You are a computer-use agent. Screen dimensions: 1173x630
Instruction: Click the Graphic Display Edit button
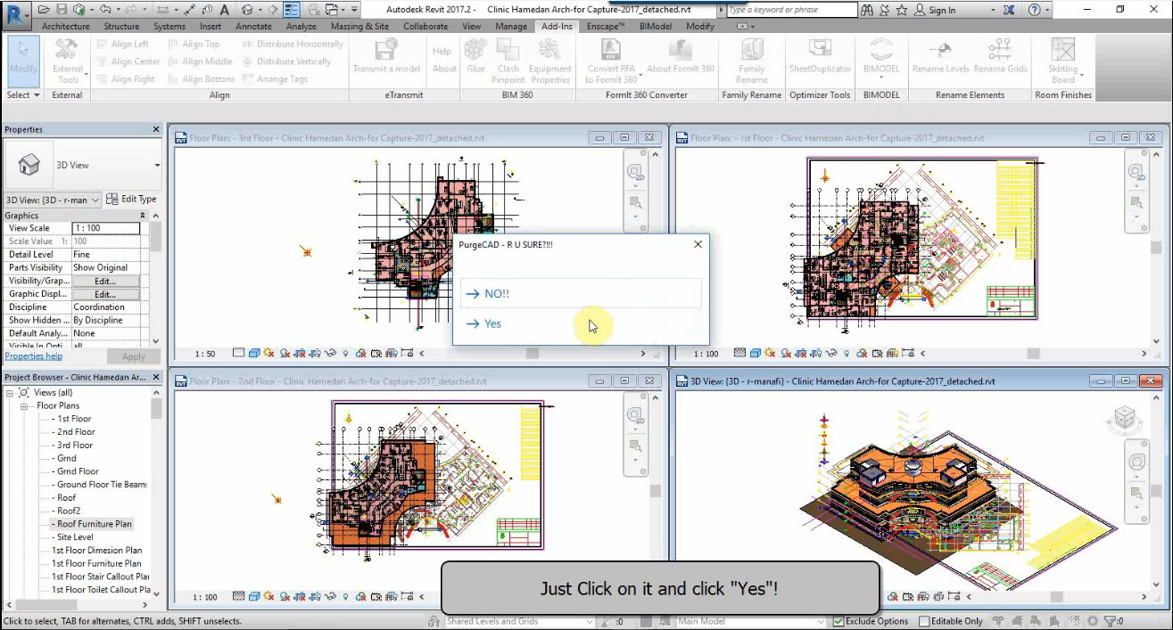coord(105,294)
